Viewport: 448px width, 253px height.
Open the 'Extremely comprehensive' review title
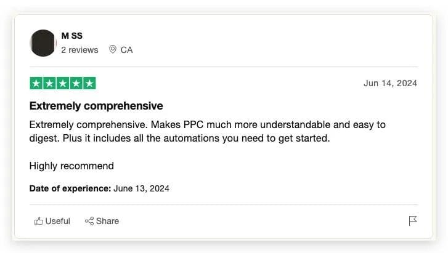click(x=96, y=106)
